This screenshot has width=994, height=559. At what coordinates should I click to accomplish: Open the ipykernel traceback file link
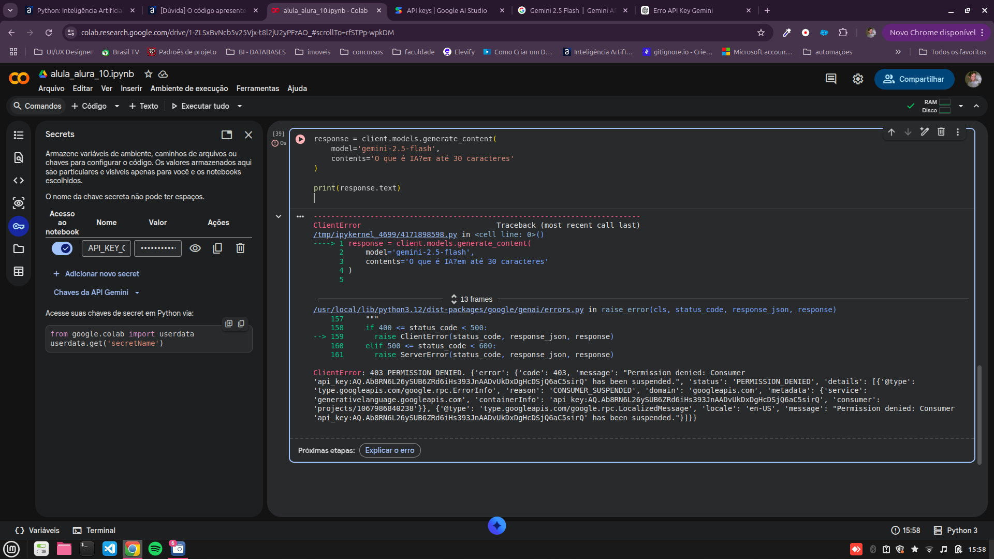(x=385, y=234)
